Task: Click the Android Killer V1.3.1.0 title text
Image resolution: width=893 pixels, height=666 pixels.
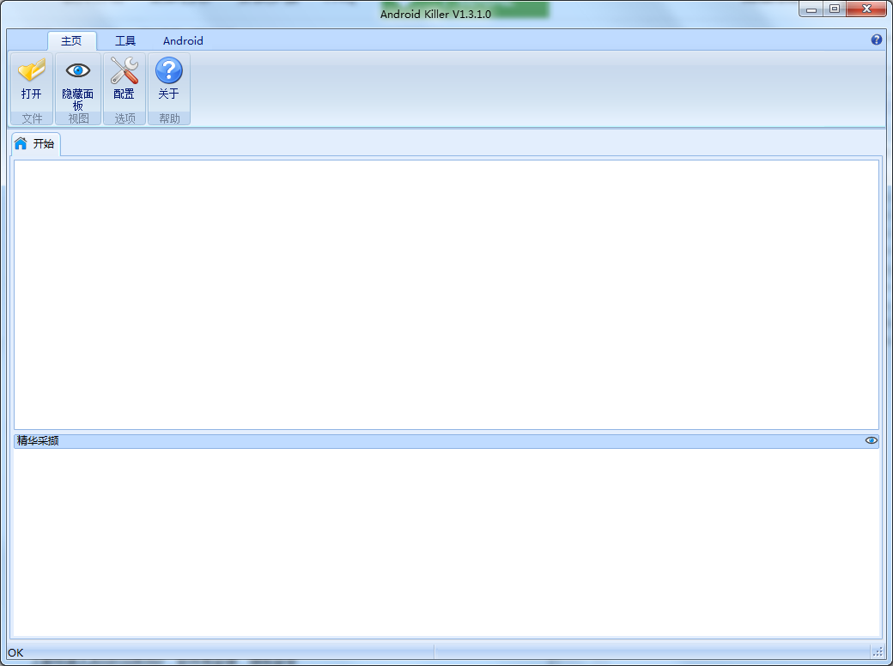Action: [435, 15]
